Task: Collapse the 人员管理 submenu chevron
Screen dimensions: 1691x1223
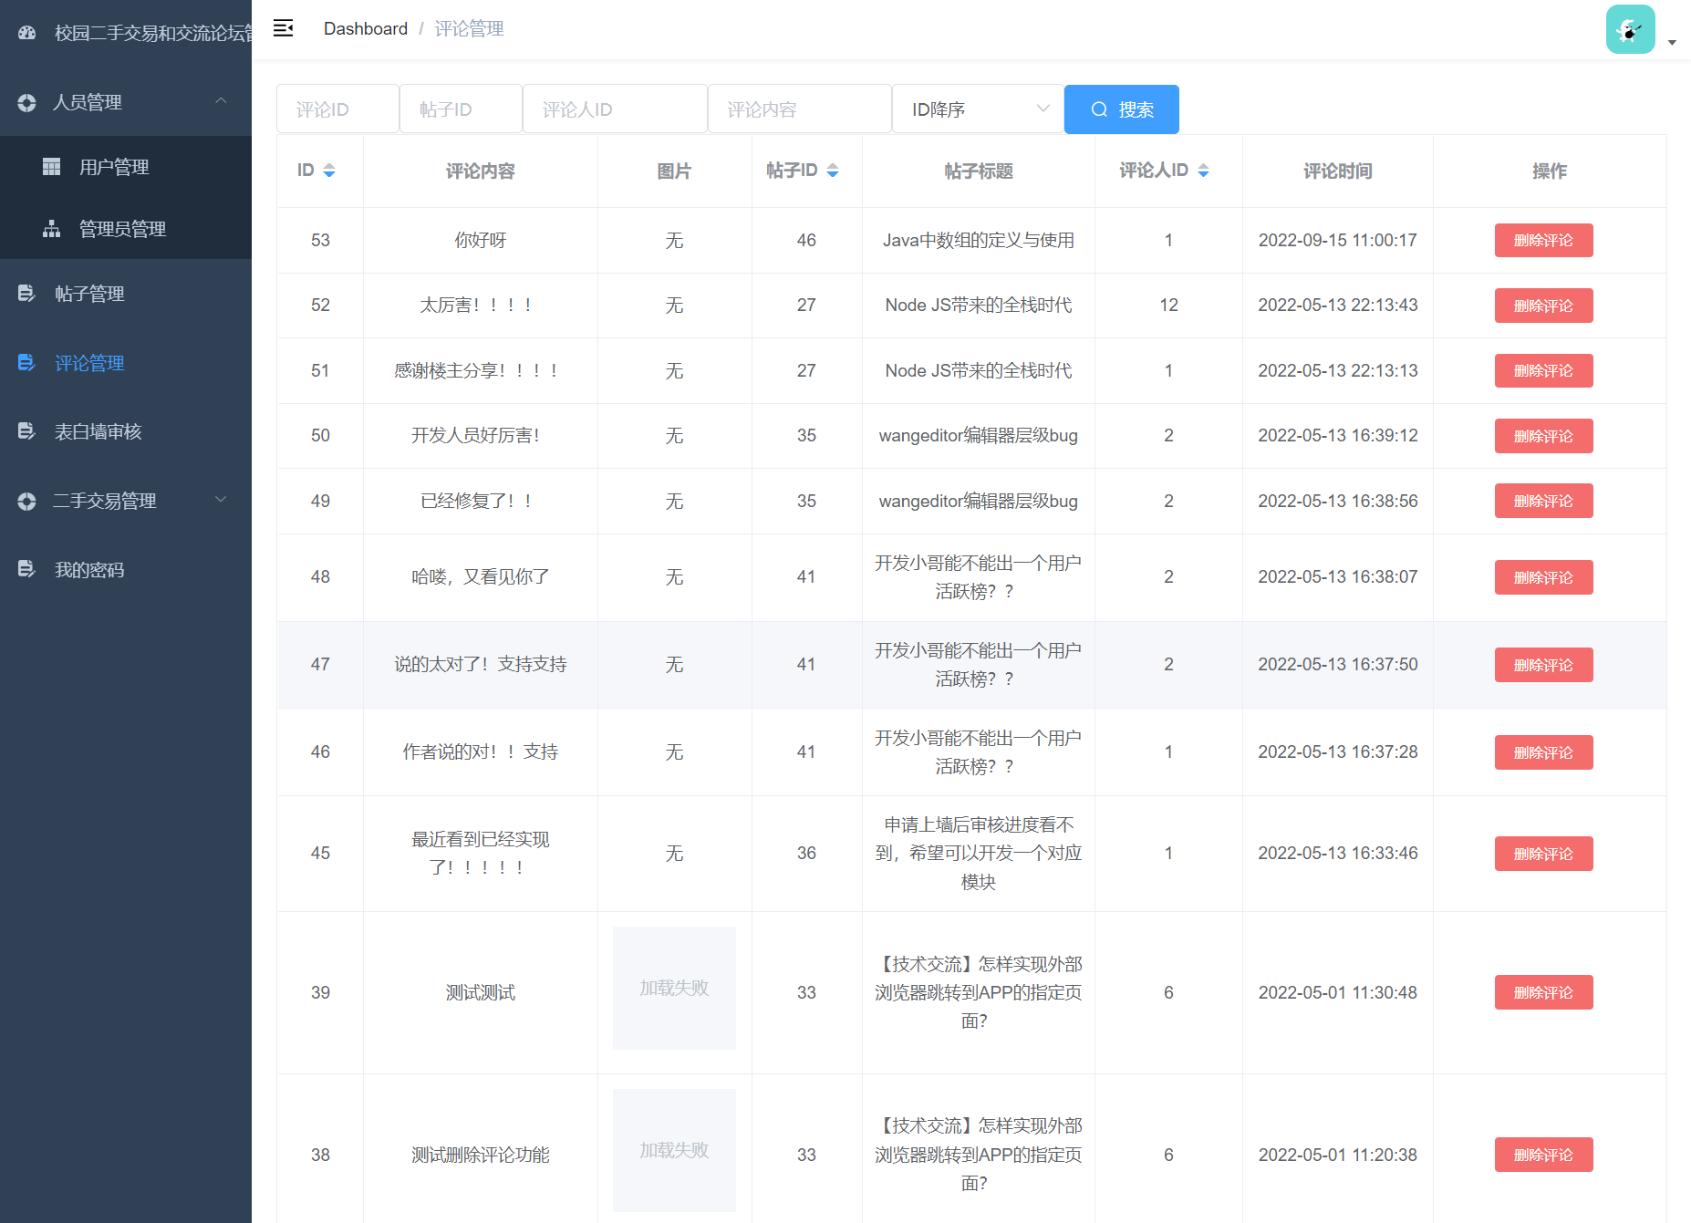Action: (221, 101)
